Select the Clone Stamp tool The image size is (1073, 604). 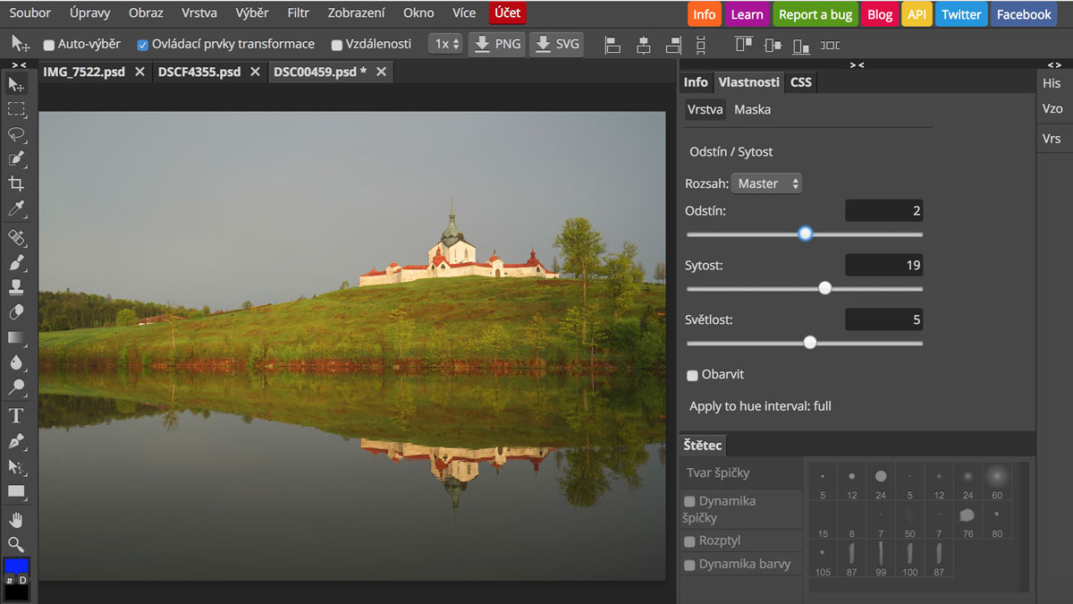point(16,287)
